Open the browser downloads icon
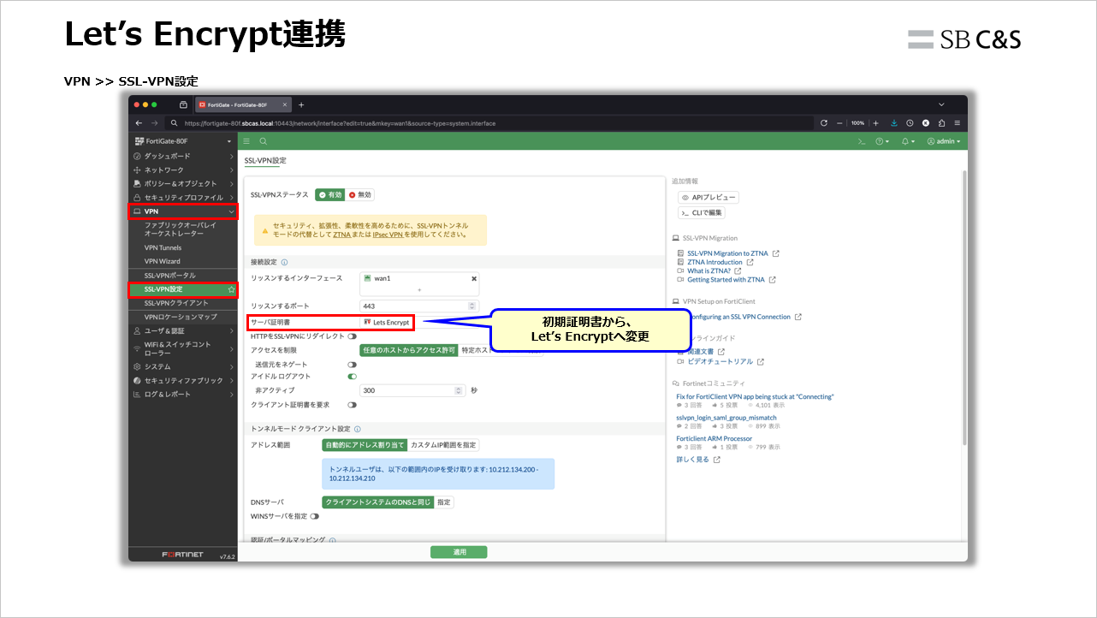1097x618 pixels. 894,123
